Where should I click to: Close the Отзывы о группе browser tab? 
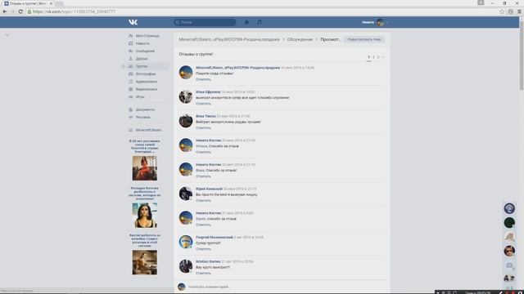tap(51, 3)
